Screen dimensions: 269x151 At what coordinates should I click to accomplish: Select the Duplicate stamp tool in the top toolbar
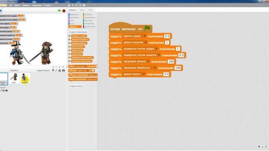(69, 5)
